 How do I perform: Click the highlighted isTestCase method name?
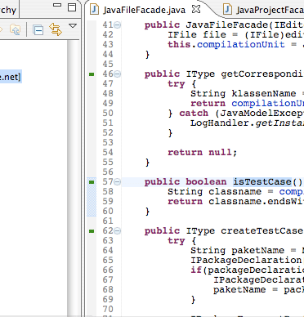click(262, 182)
